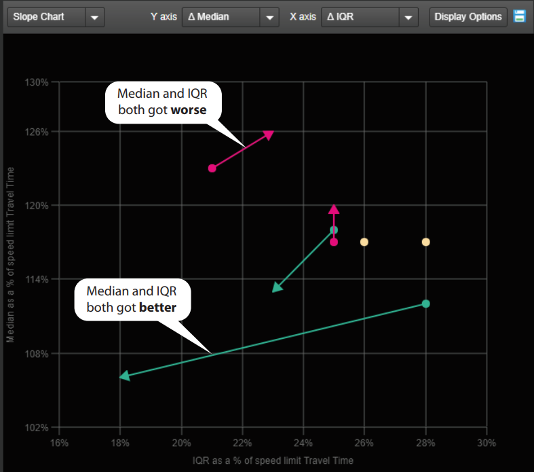Select the yellow dot at 26% IQR

[364, 242]
